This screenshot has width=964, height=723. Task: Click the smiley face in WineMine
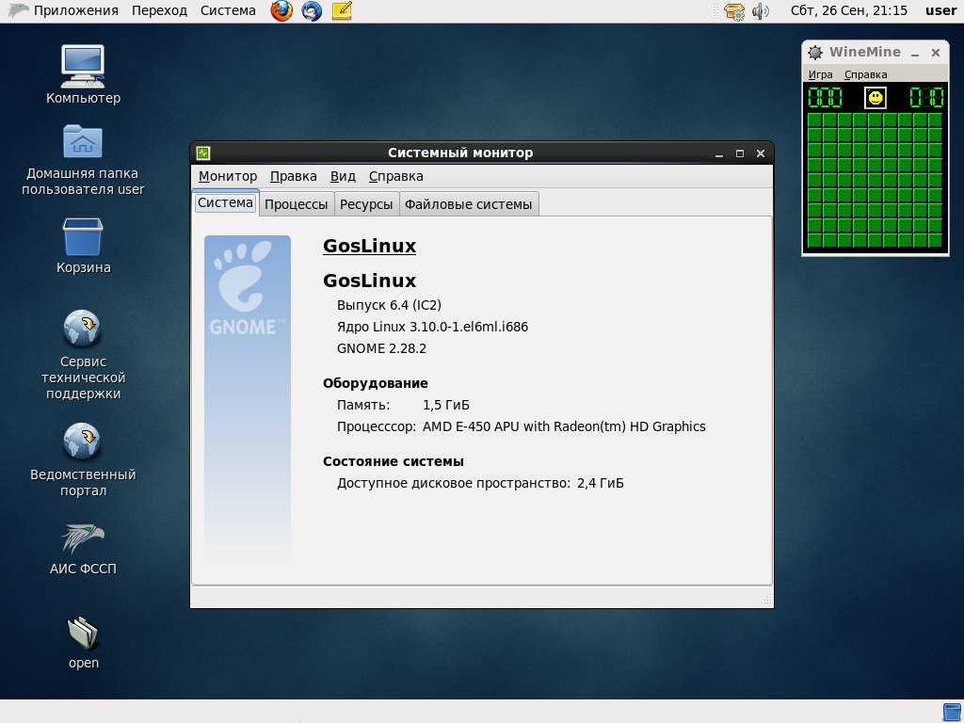click(x=876, y=98)
